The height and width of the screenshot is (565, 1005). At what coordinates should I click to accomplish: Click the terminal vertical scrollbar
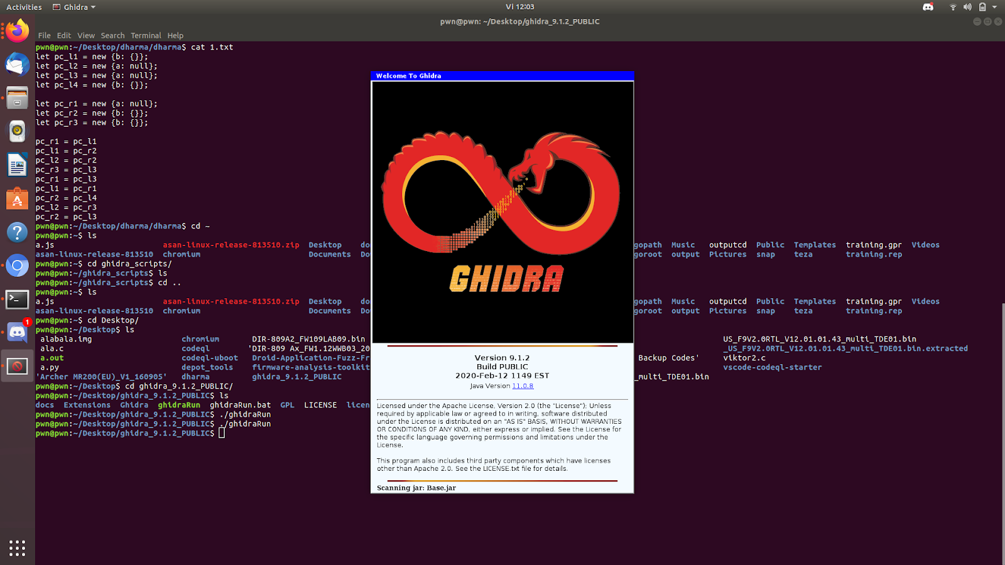point(1002,433)
